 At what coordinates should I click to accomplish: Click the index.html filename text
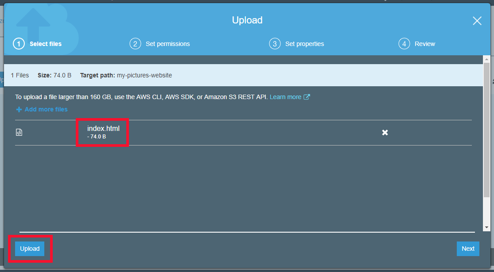(x=103, y=128)
